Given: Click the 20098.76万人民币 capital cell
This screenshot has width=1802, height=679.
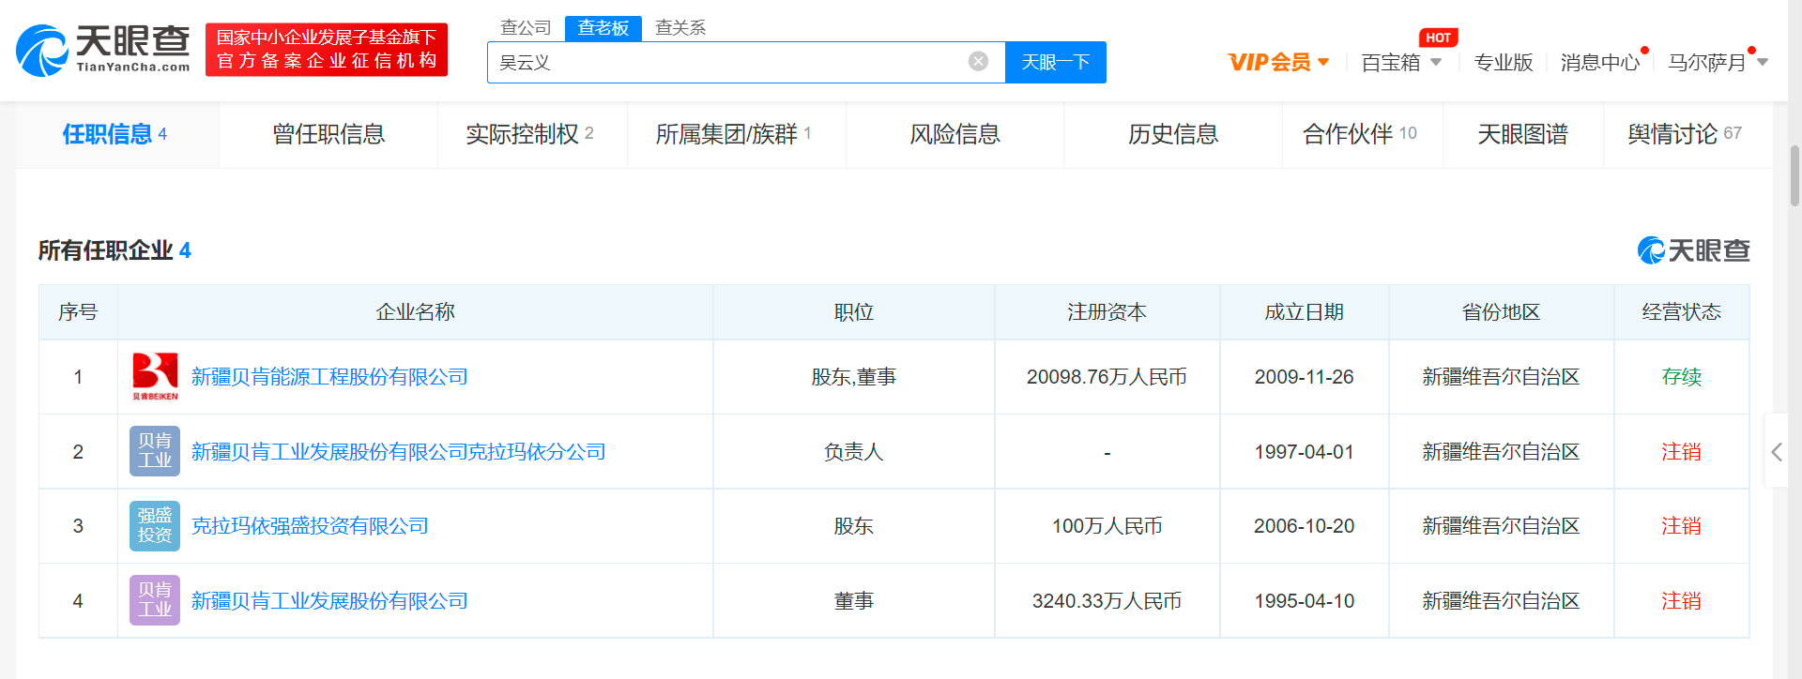Looking at the screenshot, I should tap(1107, 377).
